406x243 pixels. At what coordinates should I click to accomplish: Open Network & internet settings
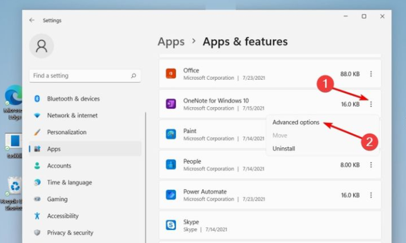(72, 115)
